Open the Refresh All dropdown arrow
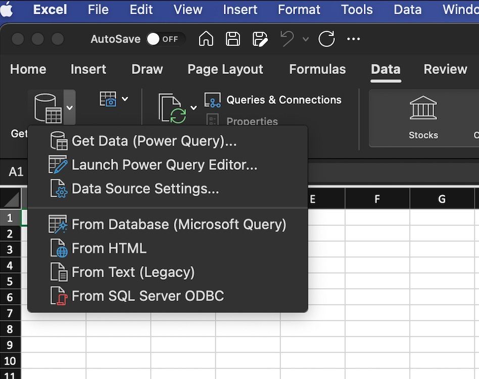 click(194, 108)
